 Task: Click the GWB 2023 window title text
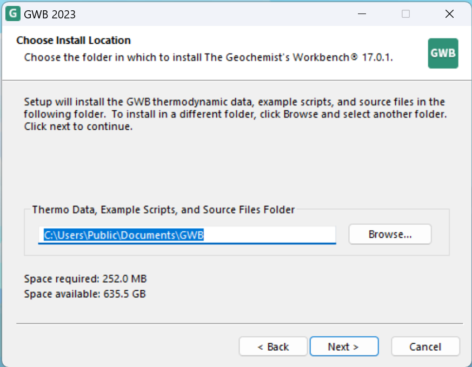50,15
